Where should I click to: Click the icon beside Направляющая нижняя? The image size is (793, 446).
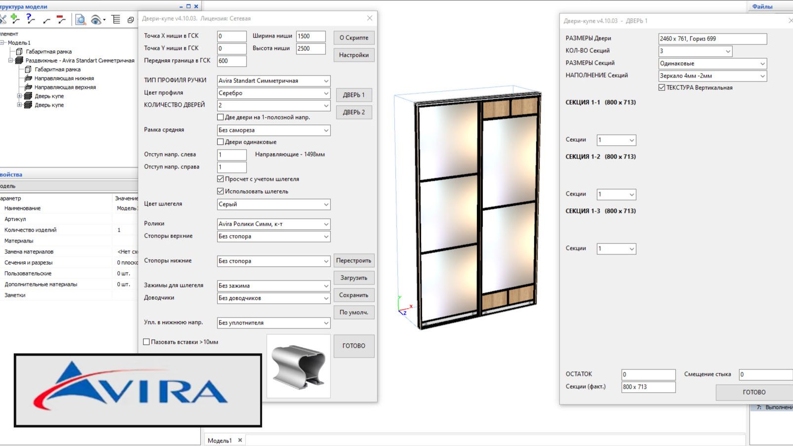[28, 78]
